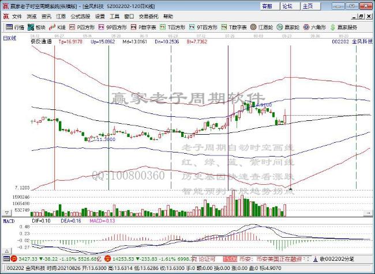This screenshot has height=274, width=375.
Task: Click the 002202 金风科技 stock label
Action: click(352, 41)
